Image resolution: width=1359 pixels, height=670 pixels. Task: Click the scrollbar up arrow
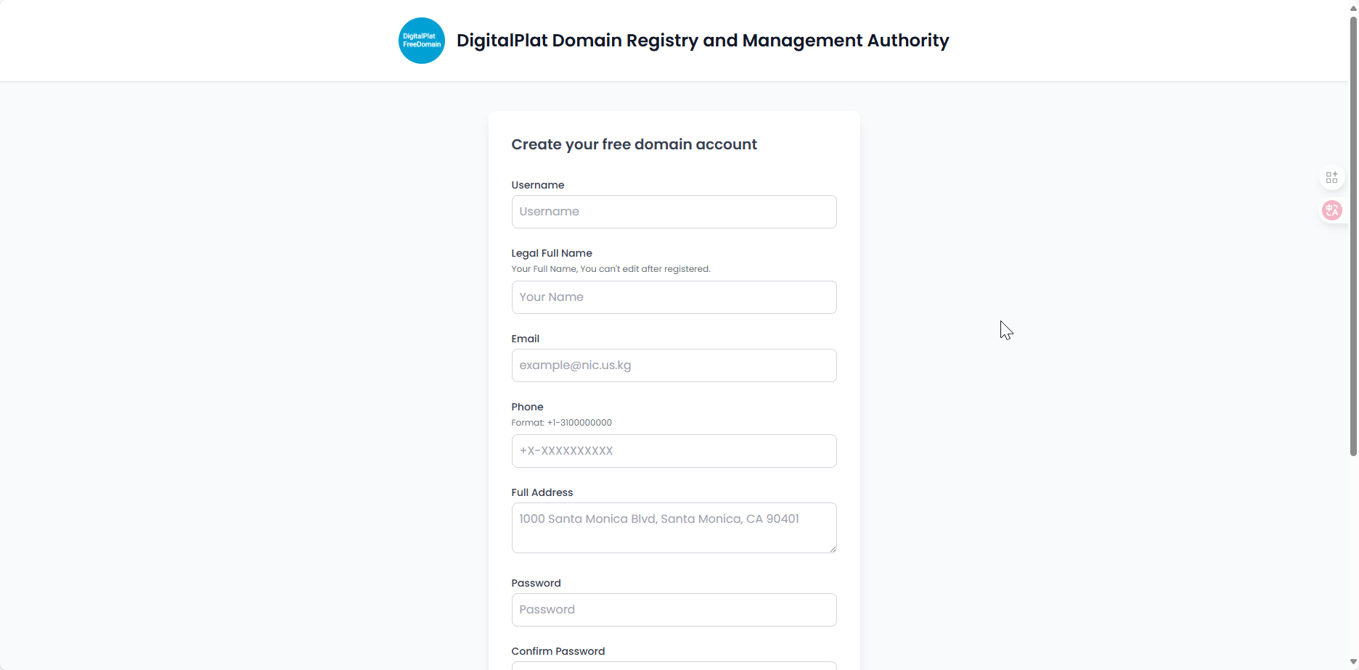[x=1353, y=7]
